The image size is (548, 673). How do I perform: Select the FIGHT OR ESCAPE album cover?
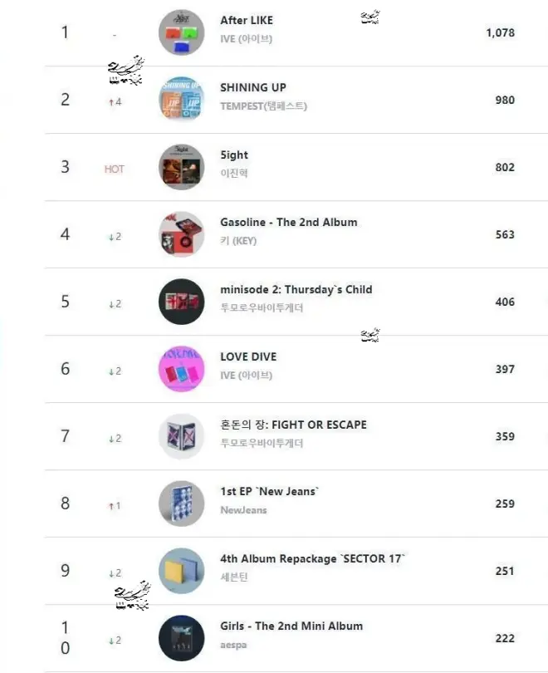181,436
